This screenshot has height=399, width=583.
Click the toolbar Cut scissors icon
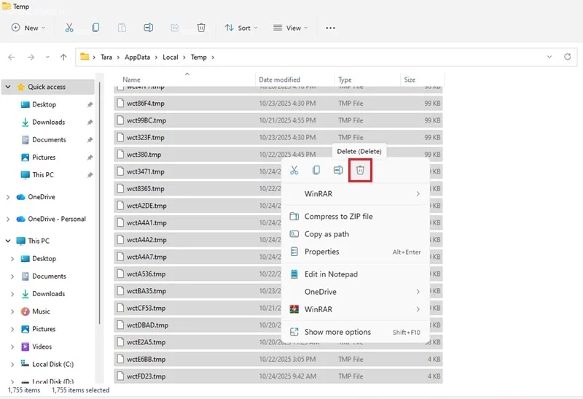[x=69, y=28]
